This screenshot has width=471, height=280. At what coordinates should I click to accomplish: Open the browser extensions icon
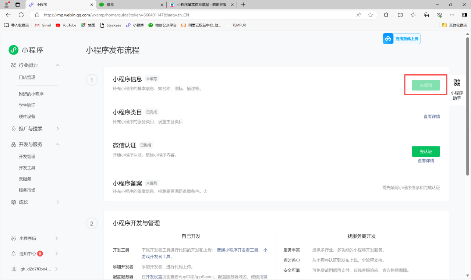tap(386, 15)
